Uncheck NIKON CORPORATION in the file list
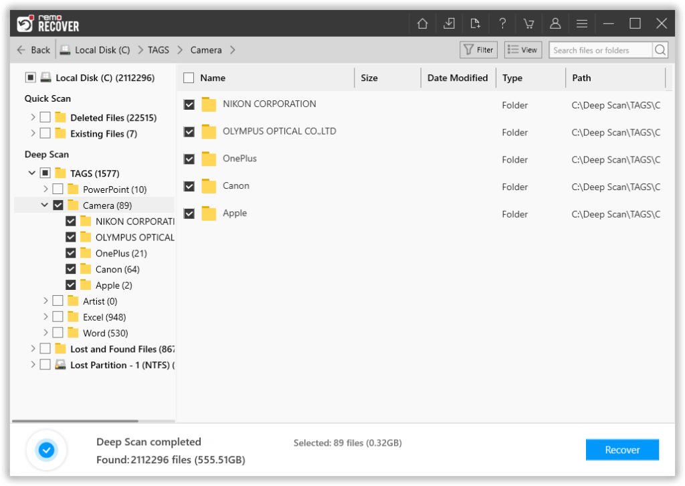Image resolution: width=685 pixels, height=486 pixels. (x=189, y=105)
